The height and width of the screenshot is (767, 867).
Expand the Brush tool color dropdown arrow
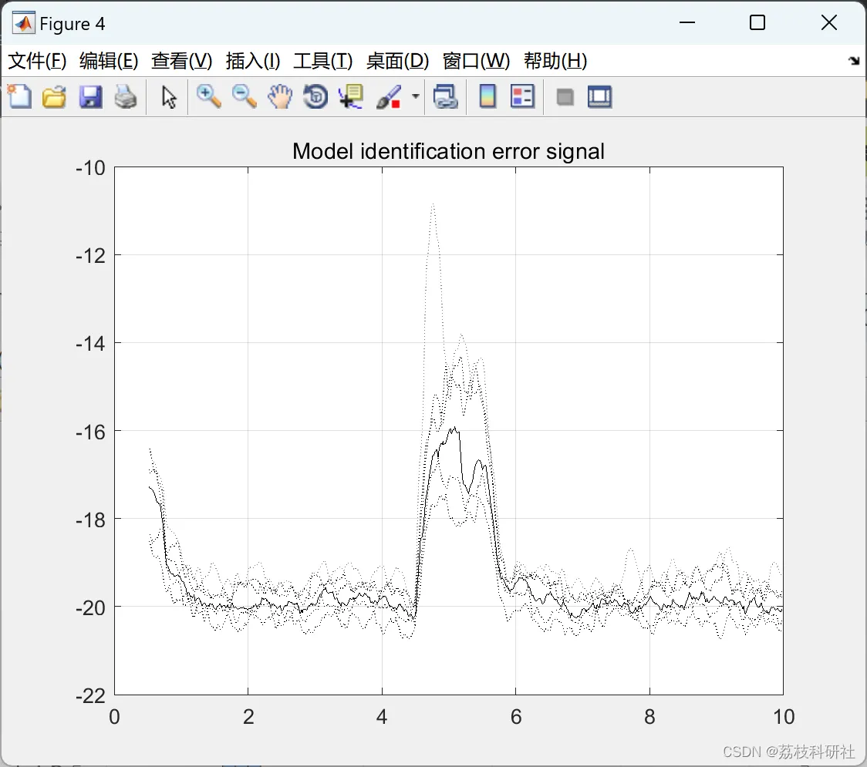click(415, 96)
